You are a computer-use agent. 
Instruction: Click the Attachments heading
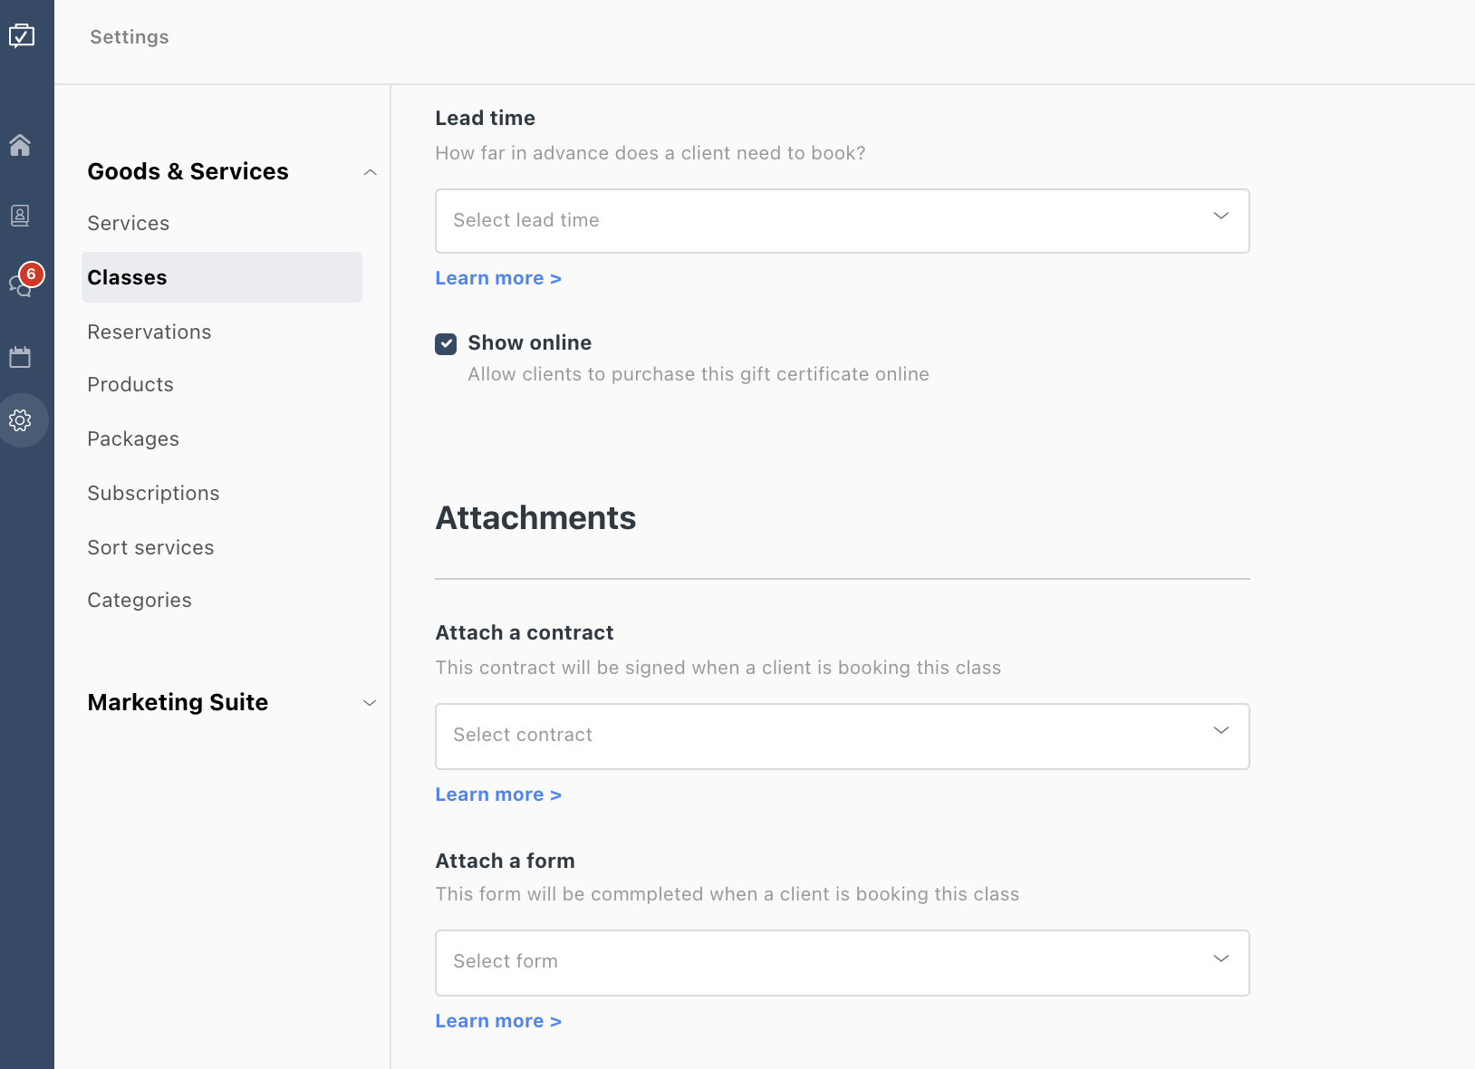pyautogui.click(x=535, y=518)
